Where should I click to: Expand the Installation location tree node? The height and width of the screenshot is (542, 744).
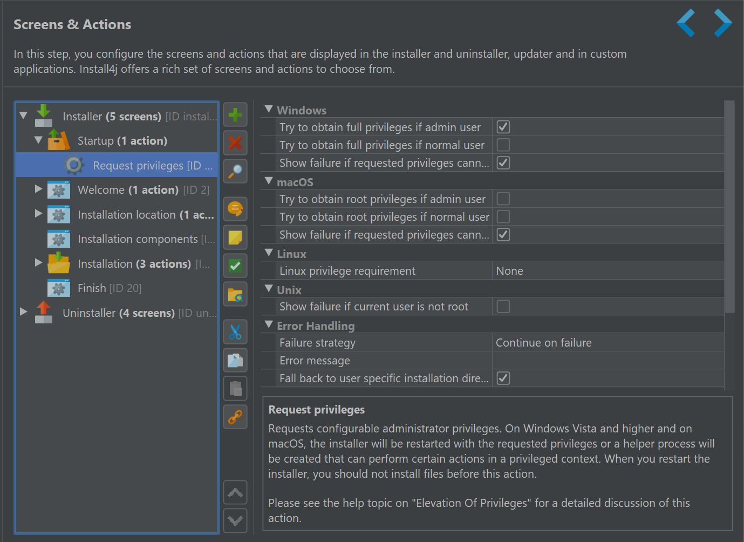pos(38,214)
